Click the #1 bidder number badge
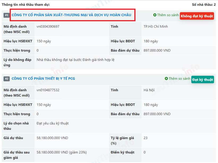The image size is (218, 163). point(7,15)
